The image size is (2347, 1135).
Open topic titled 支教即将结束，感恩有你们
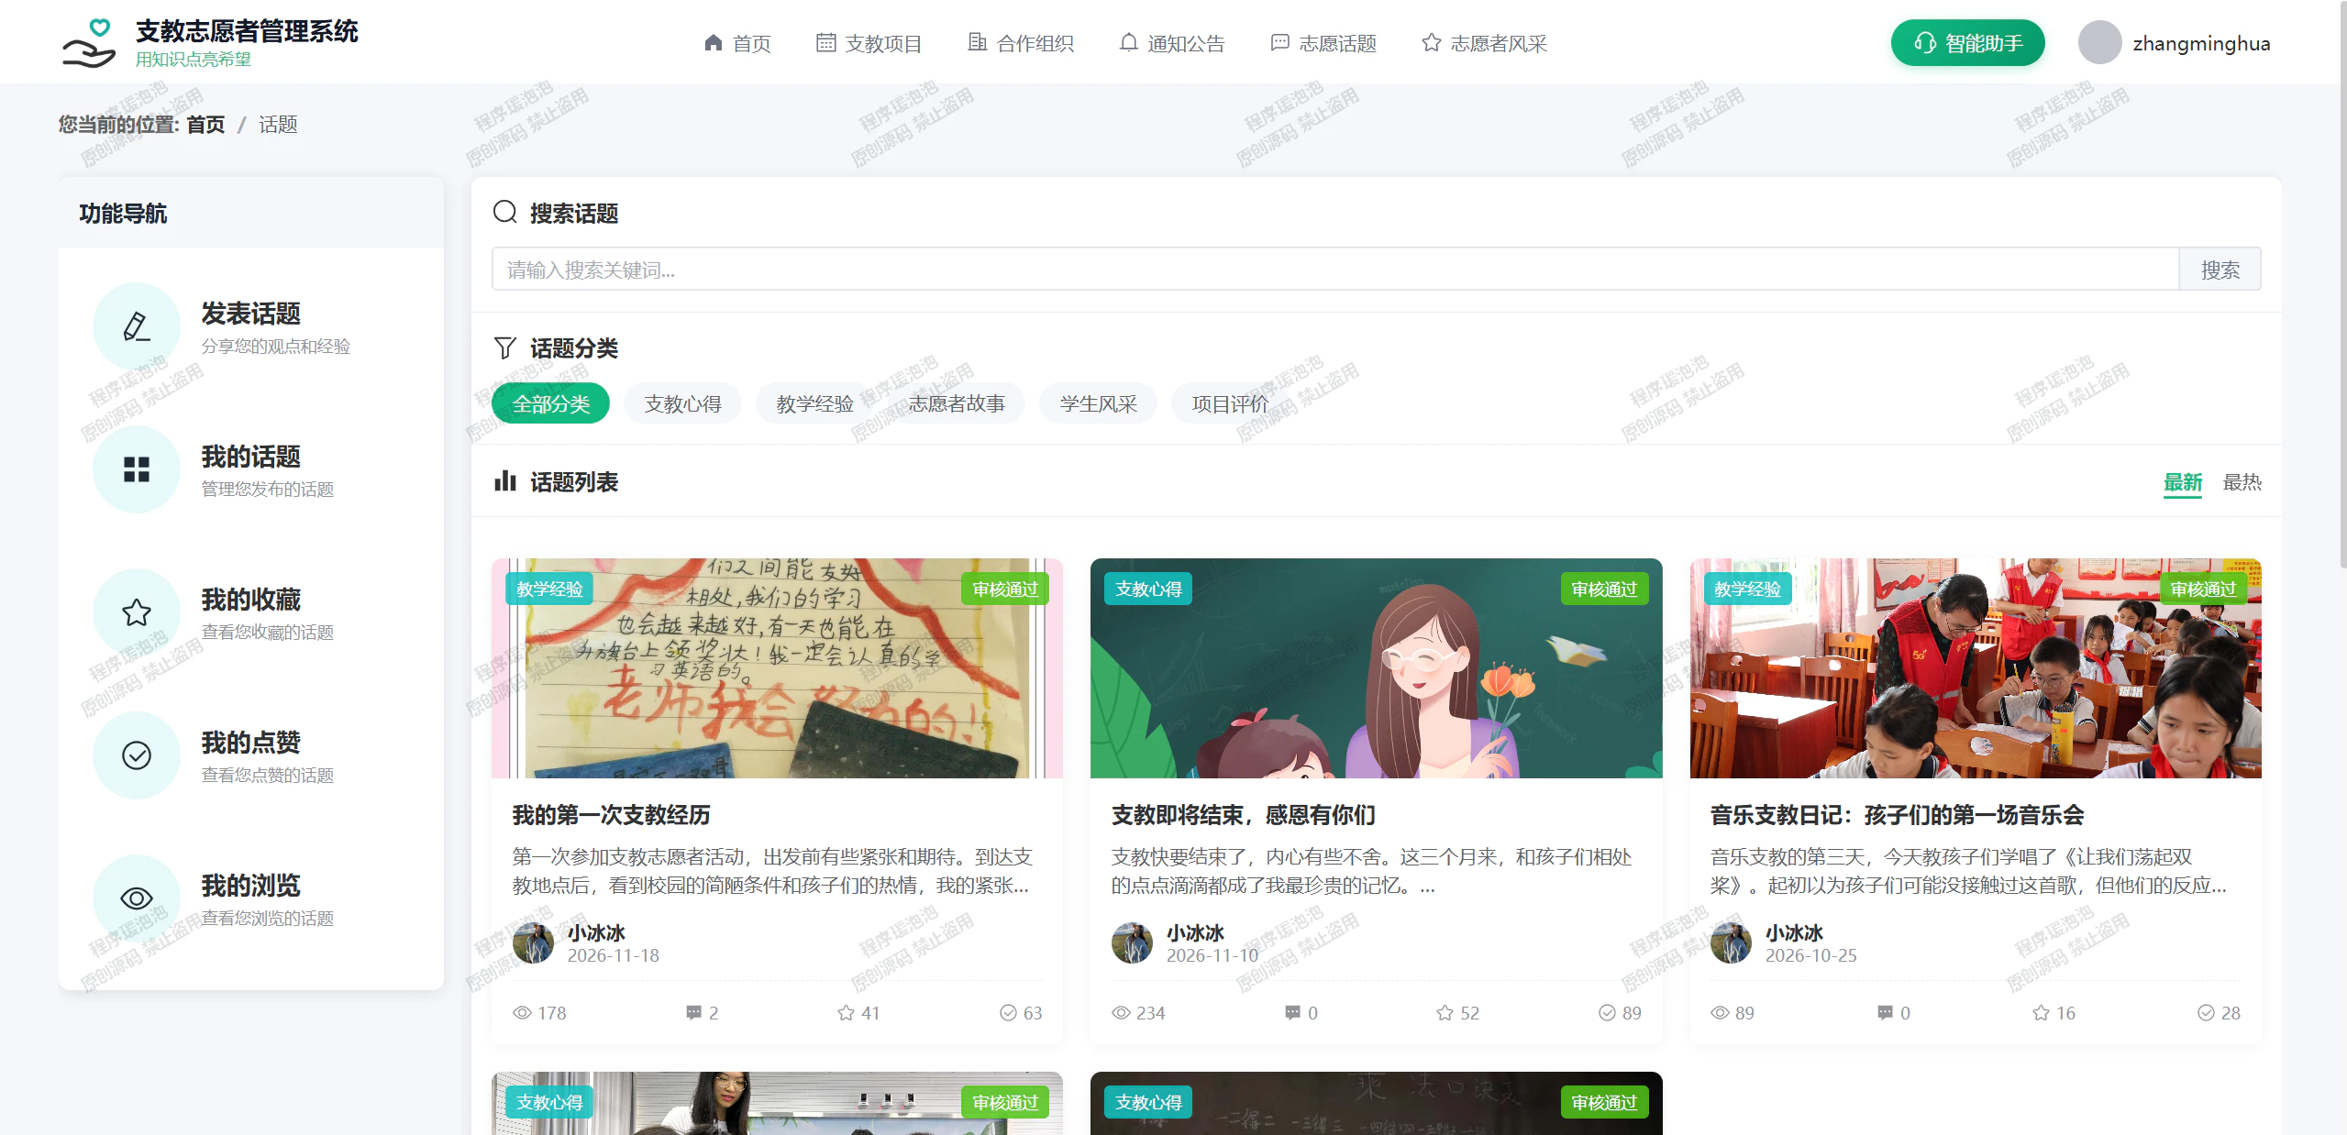click(x=1243, y=815)
